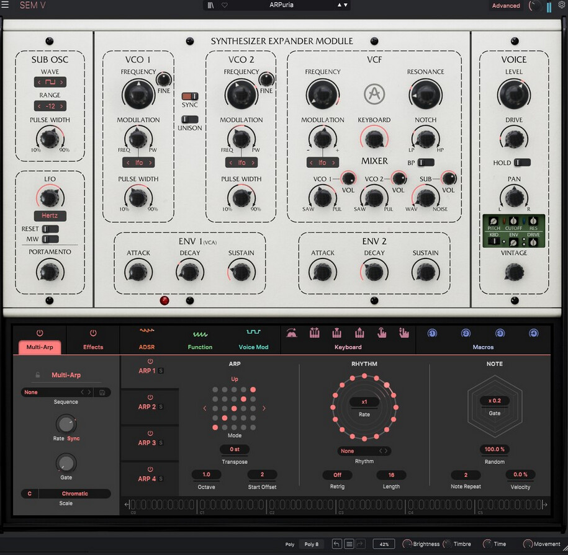This screenshot has width=568, height=555.
Task: Click the Brightness macro knob
Action: pyautogui.click(x=408, y=544)
